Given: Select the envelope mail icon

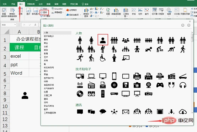Looking at the screenshot, I should (126, 112).
